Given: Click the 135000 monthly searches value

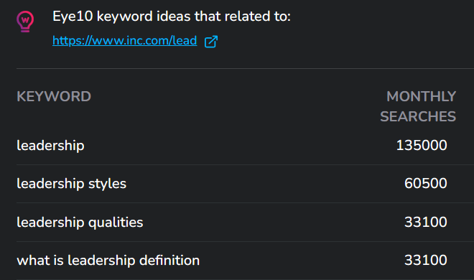Looking at the screenshot, I should coord(422,145).
